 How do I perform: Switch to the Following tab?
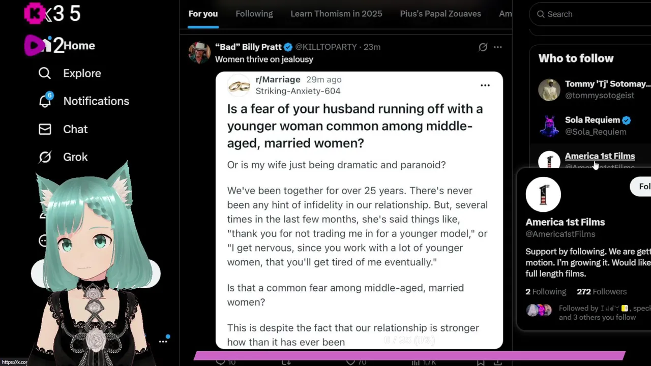click(x=254, y=14)
